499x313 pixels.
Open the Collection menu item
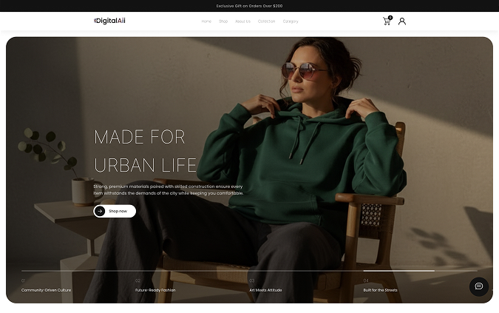click(266, 21)
